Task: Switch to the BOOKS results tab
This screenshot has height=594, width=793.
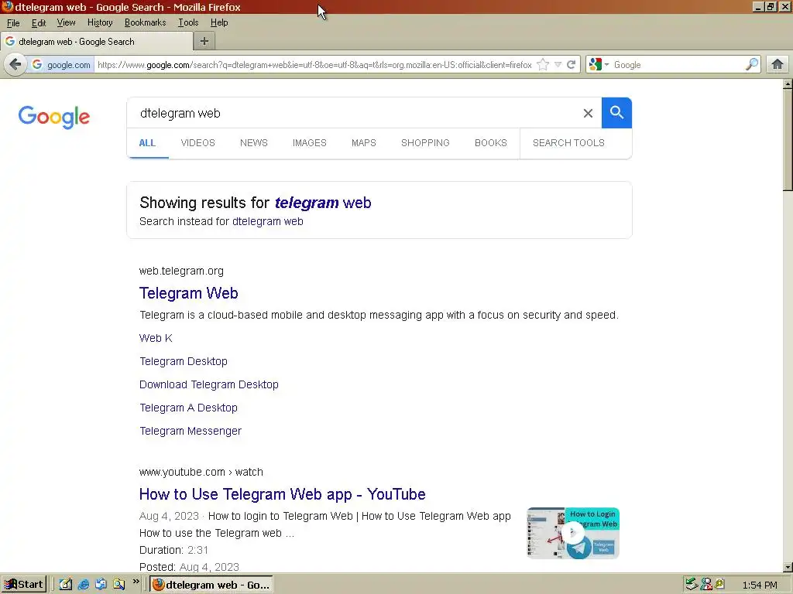Action: pyautogui.click(x=490, y=143)
